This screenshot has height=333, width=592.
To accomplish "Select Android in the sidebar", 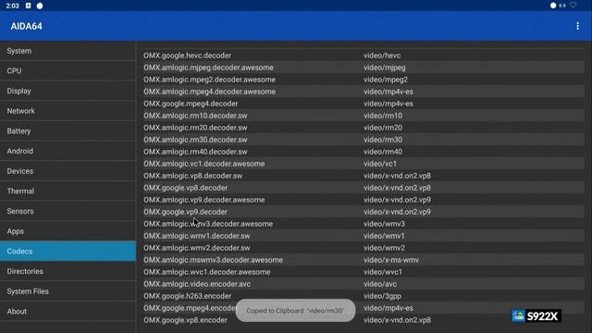I will coord(68,151).
